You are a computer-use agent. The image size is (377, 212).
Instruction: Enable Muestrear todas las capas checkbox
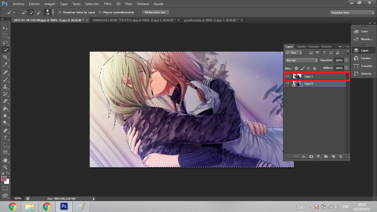point(60,12)
